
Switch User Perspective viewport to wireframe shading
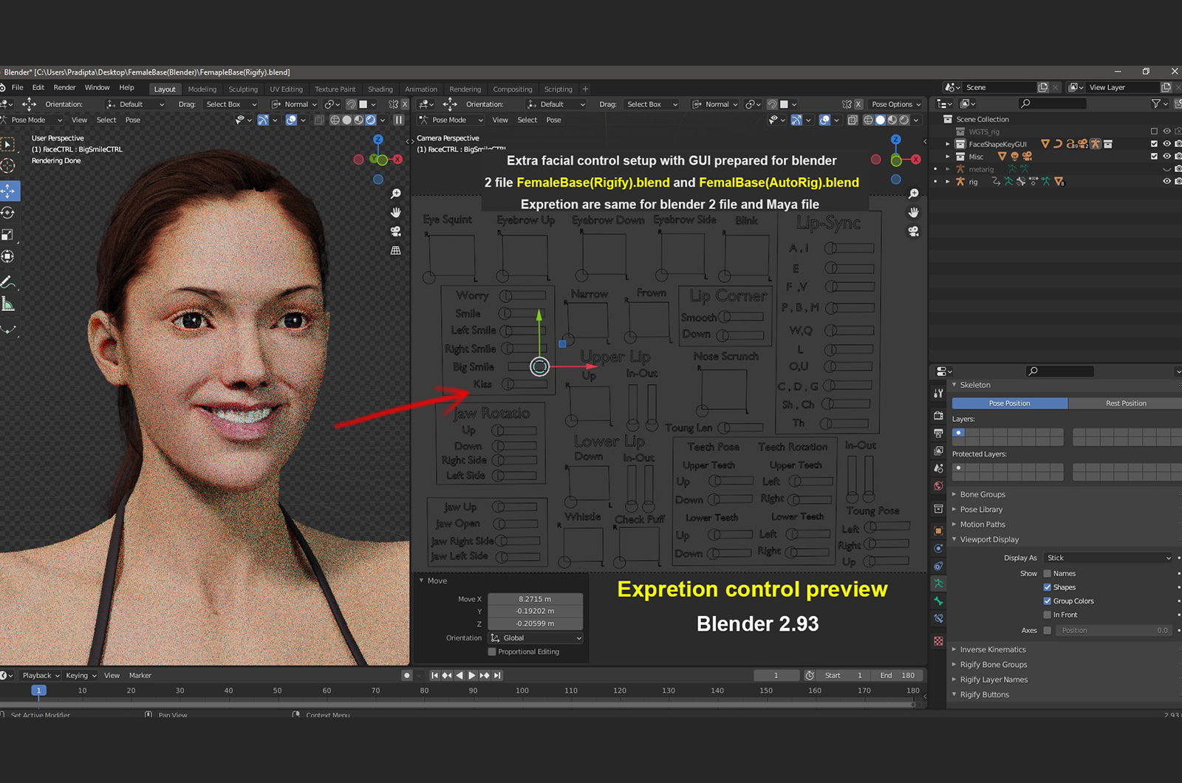click(x=335, y=120)
